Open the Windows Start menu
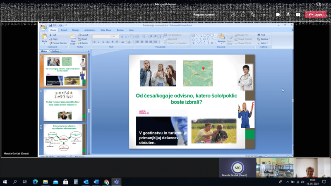The height and width of the screenshot is (186, 331). [x=5, y=181]
